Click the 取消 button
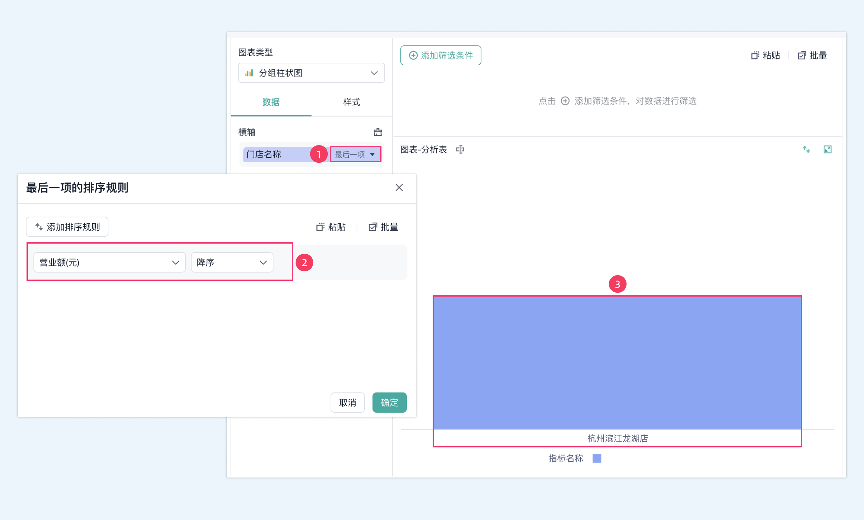Screen dimensions: 864x520 [347, 403]
